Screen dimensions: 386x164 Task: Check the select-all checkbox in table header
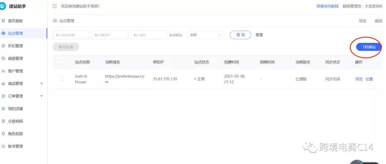point(62,62)
